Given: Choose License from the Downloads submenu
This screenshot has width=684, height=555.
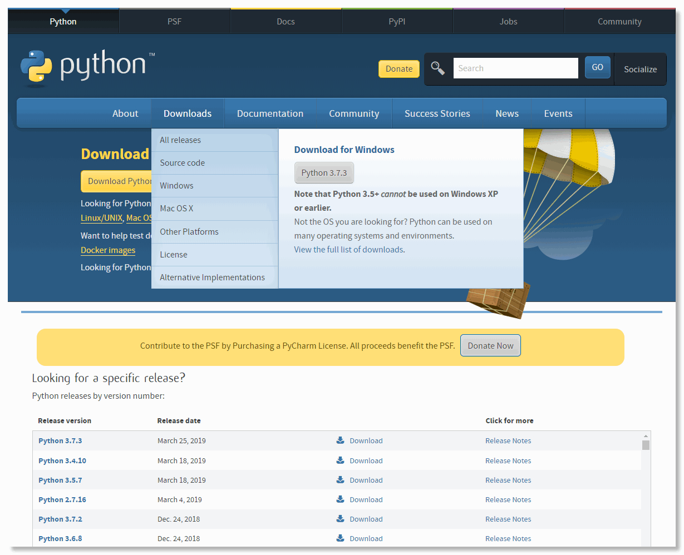Looking at the screenshot, I should 215,255.
